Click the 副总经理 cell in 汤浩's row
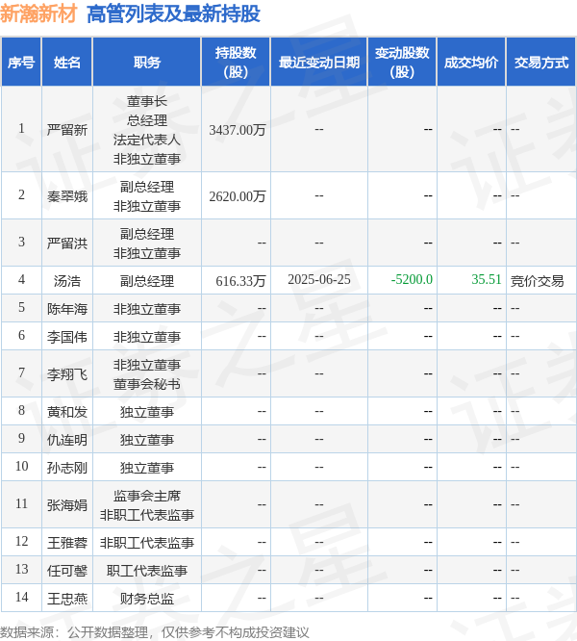 coord(147,281)
